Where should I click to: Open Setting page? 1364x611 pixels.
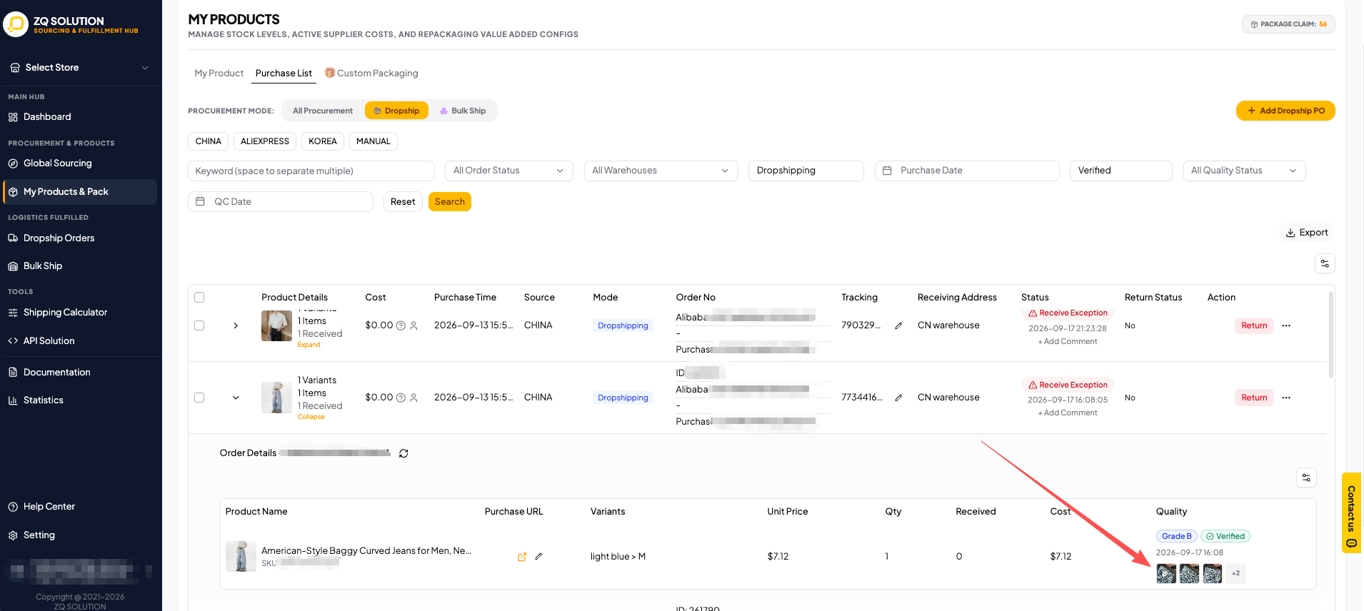click(39, 535)
